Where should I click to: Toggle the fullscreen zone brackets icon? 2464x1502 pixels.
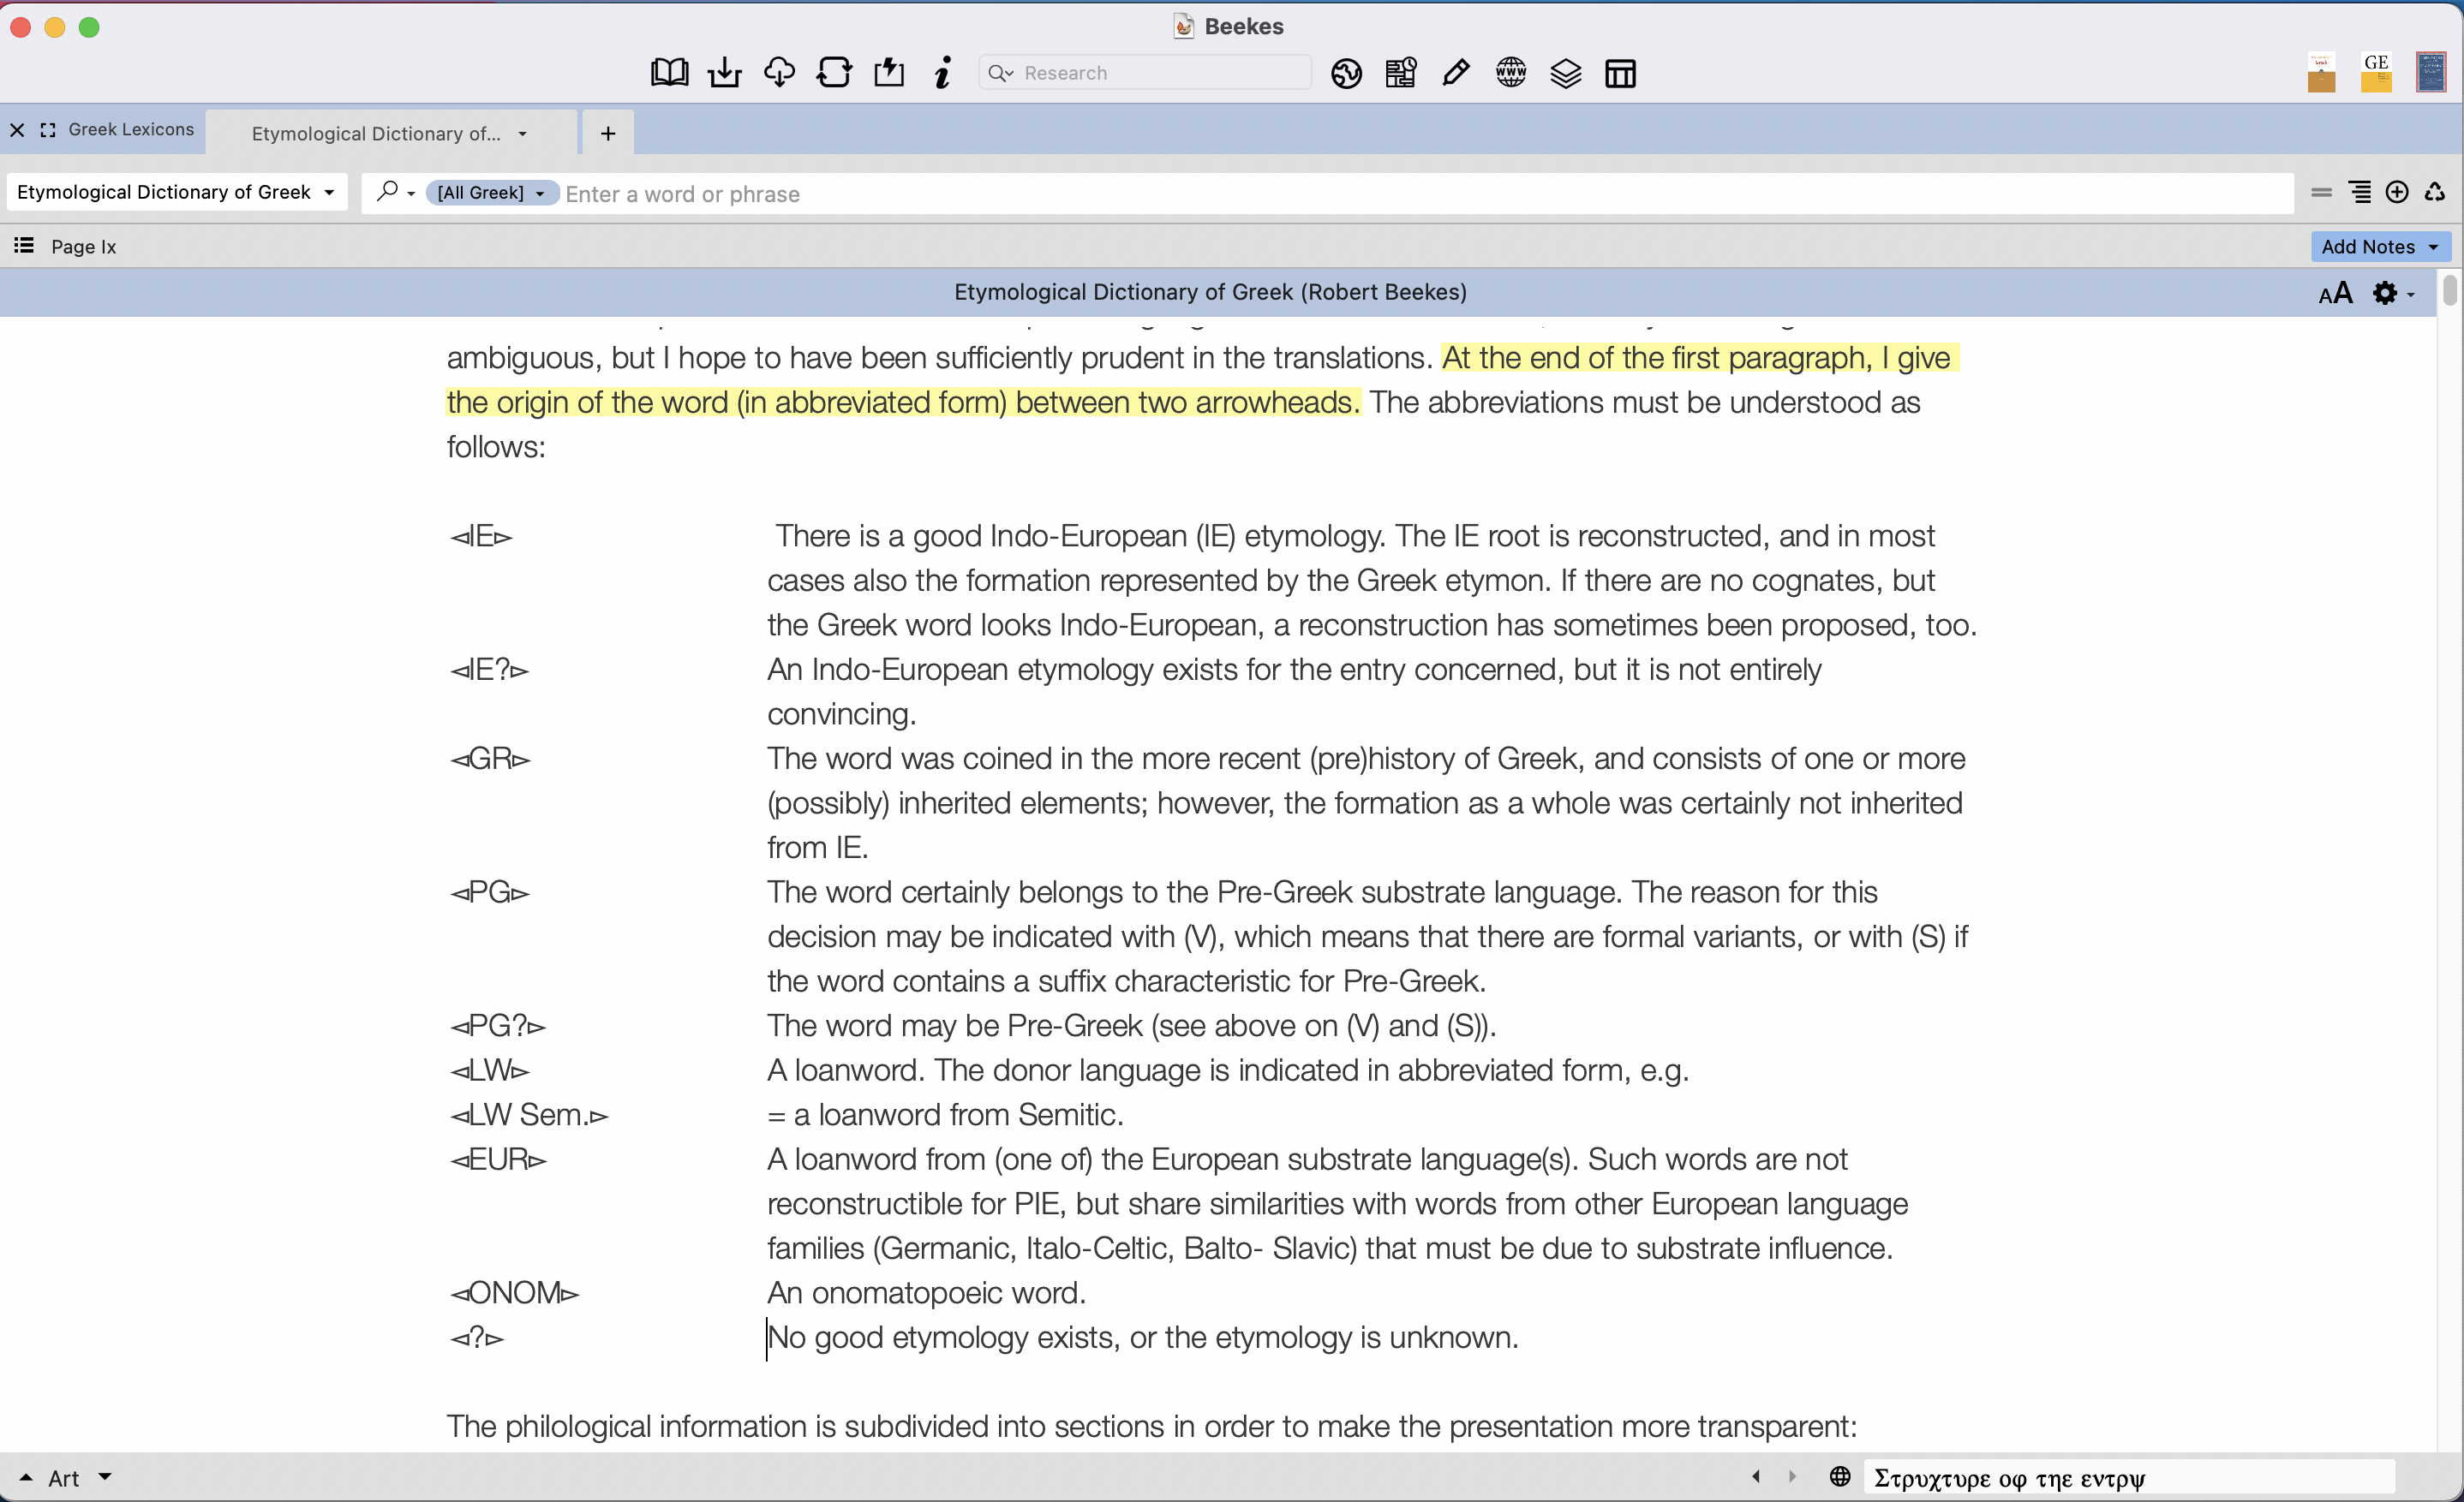coord(47,130)
